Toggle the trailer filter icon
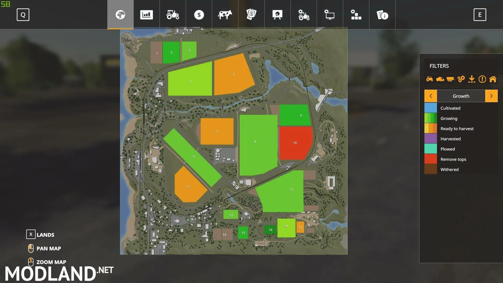The height and width of the screenshot is (283, 503). pos(450,79)
